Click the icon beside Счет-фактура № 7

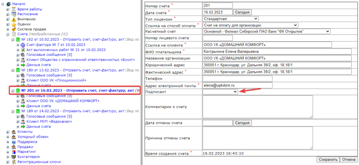coord(23,45)
